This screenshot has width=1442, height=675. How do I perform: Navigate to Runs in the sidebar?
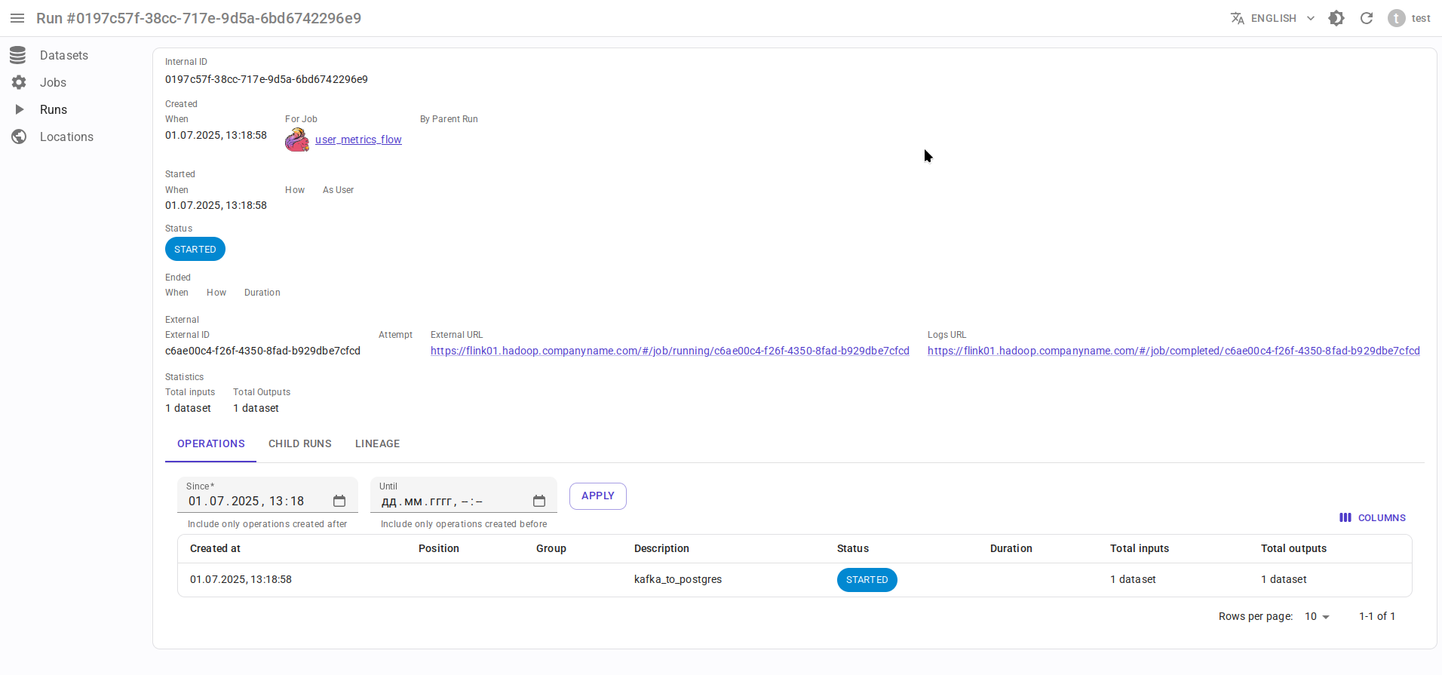(x=53, y=109)
